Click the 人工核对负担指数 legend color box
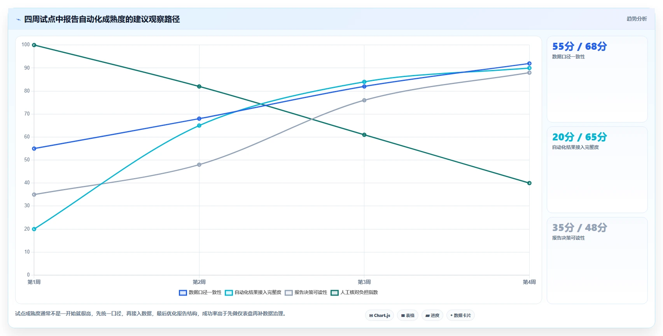The width and height of the screenshot is (663, 336). coord(334,292)
